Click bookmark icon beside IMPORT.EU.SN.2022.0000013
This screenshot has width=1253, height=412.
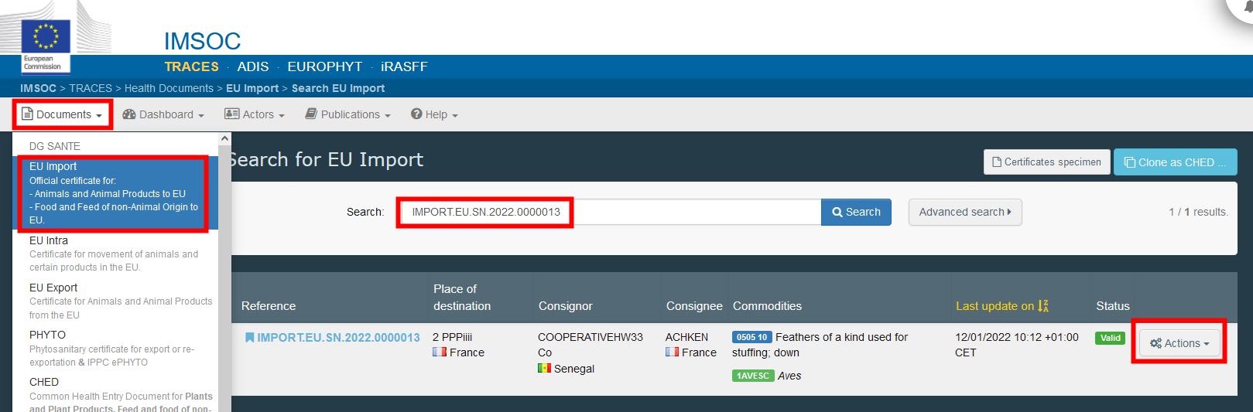pyautogui.click(x=249, y=338)
